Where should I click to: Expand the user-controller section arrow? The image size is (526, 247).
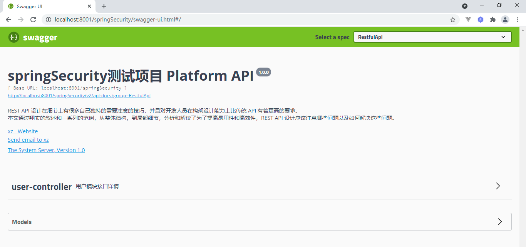[x=498, y=186]
